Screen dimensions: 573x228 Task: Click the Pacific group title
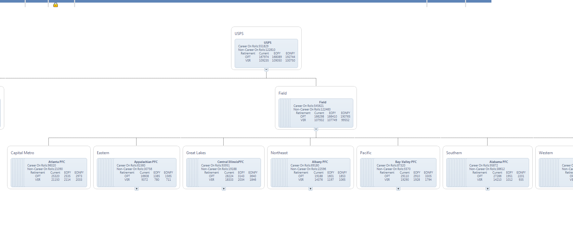366,153
